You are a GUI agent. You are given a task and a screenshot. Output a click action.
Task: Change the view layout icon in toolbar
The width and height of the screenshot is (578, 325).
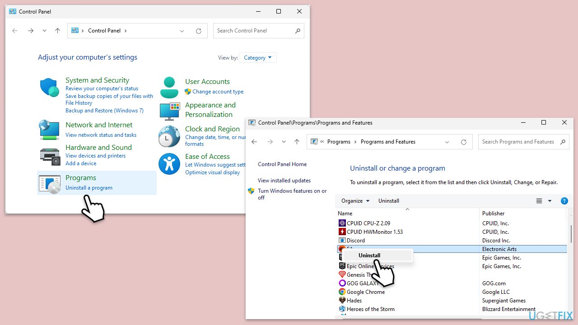(539, 201)
